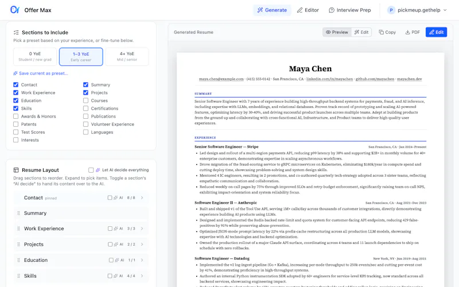Open maya.chen@example.com email link

point(221,79)
